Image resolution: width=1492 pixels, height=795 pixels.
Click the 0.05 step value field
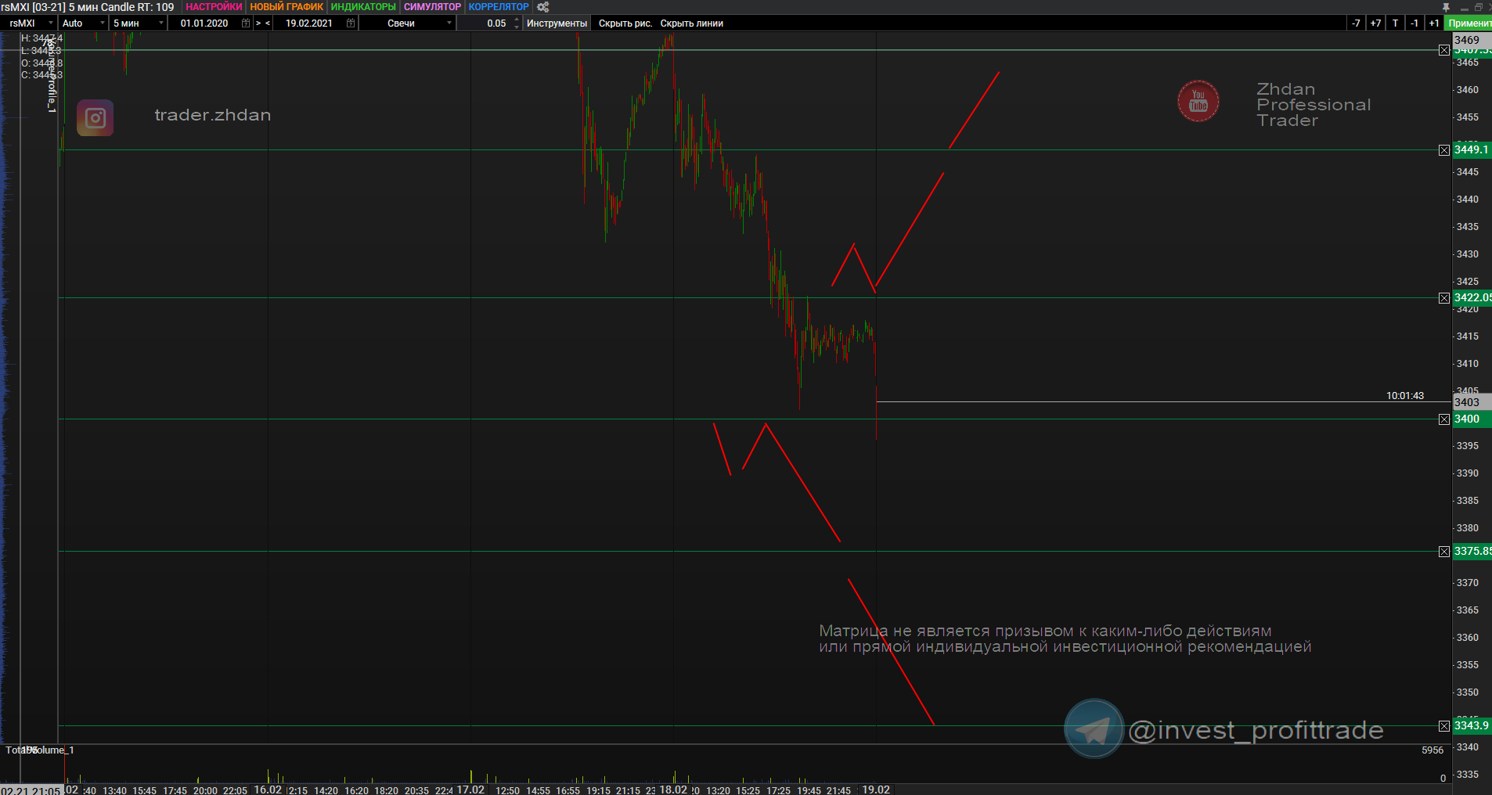click(488, 23)
